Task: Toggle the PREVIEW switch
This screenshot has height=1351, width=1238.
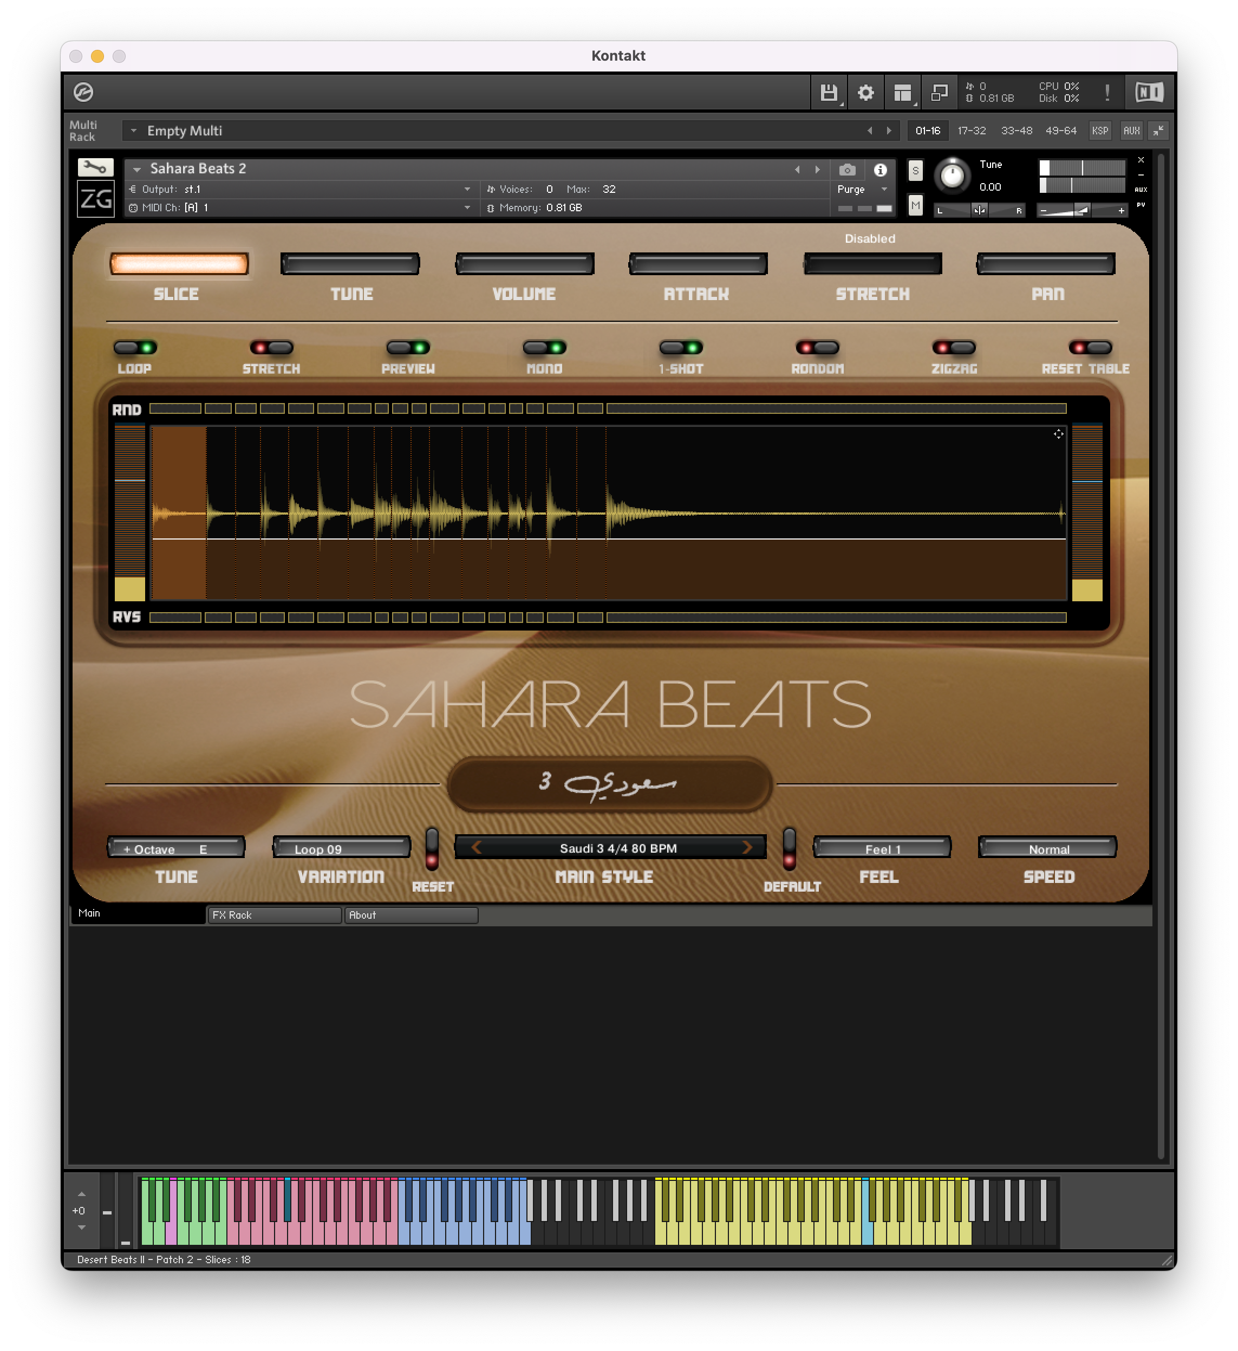Action: (408, 347)
